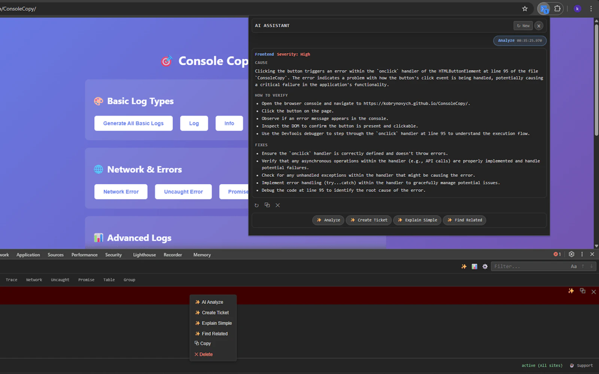Choose Copy from the context menu
599x374 pixels.
[x=213, y=343]
